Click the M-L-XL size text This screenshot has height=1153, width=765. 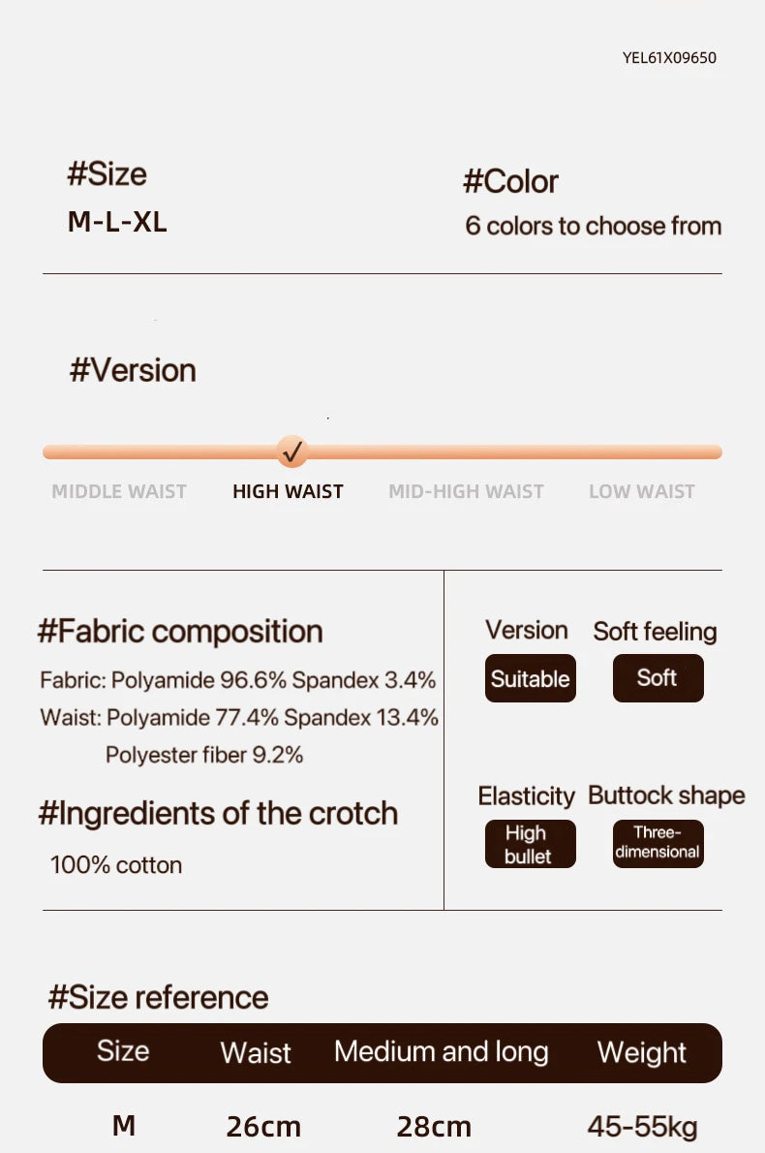coord(117,221)
